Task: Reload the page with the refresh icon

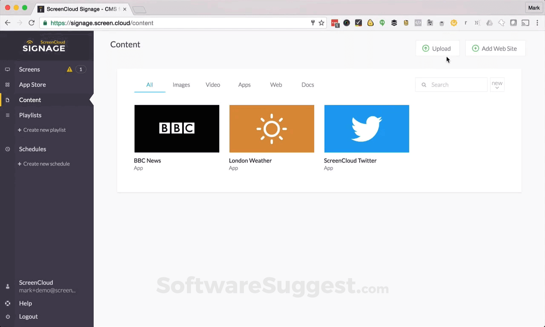Action: 32,23
